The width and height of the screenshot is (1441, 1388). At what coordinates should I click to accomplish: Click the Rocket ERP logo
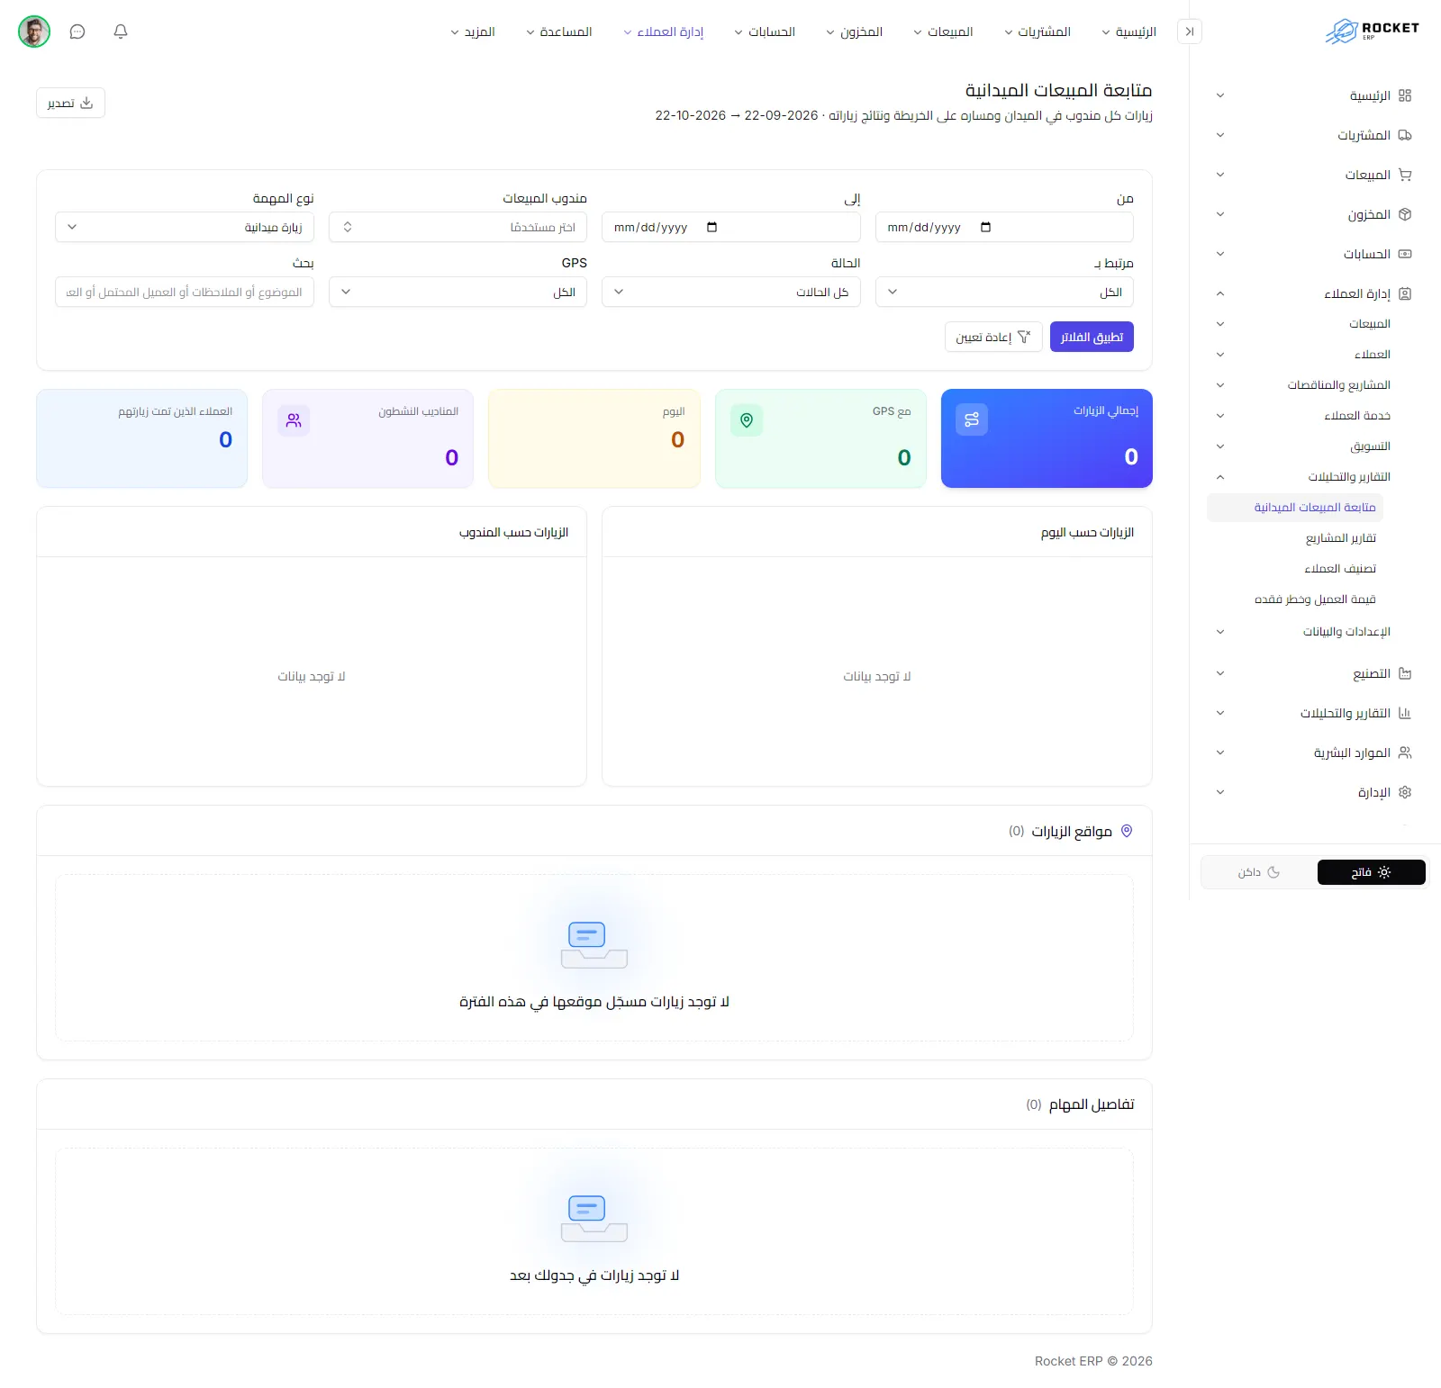(x=1372, y=32)
